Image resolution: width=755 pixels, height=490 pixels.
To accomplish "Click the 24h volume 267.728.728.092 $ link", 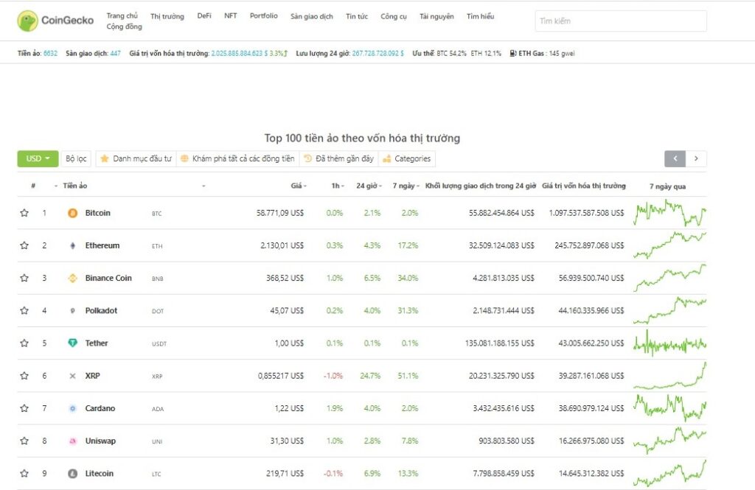I will (x=378, y=54).
